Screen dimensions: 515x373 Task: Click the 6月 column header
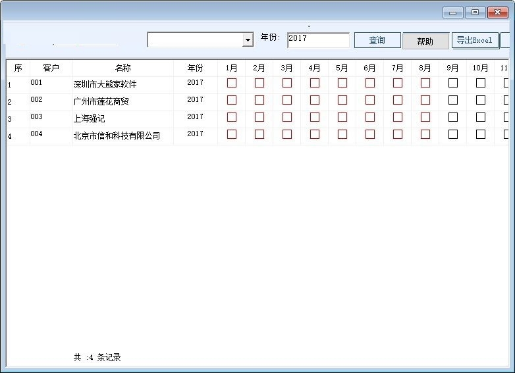pyautogui.click(x=370, y=68)
